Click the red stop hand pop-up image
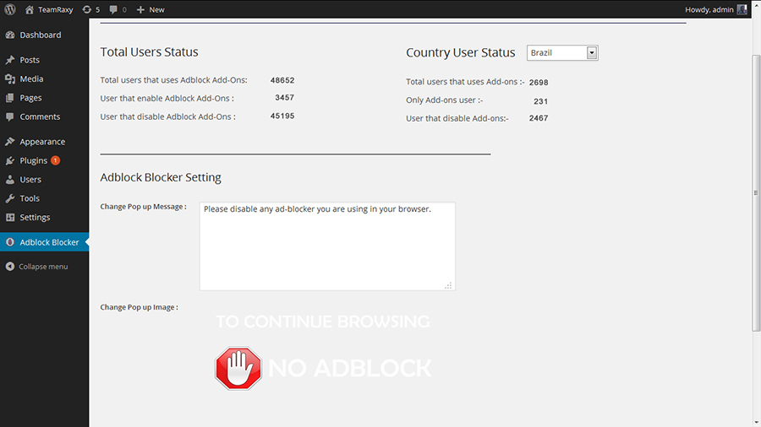This screenshot has width=761, height=427. (238, 369)
